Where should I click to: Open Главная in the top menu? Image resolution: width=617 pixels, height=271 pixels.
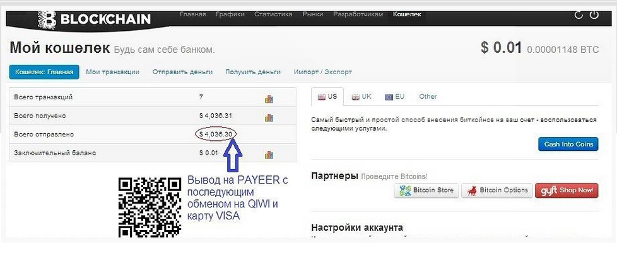pyautogui.click(x=193, y=14)
